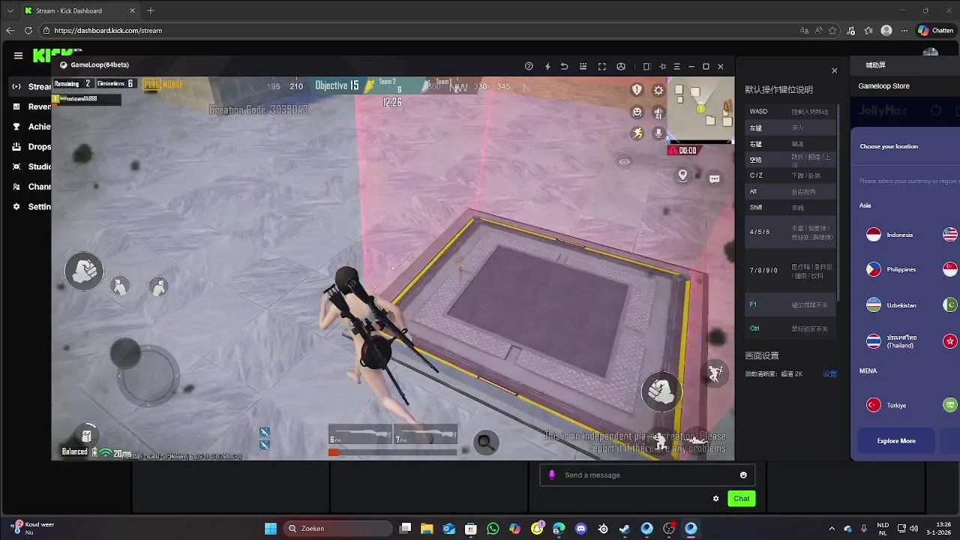Open the in-game report shield icon
960x540 pixels.
(637, 90)
